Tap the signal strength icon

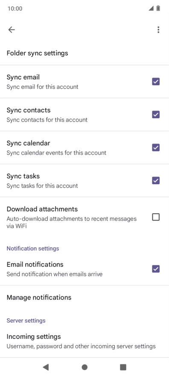coord(151,9)
